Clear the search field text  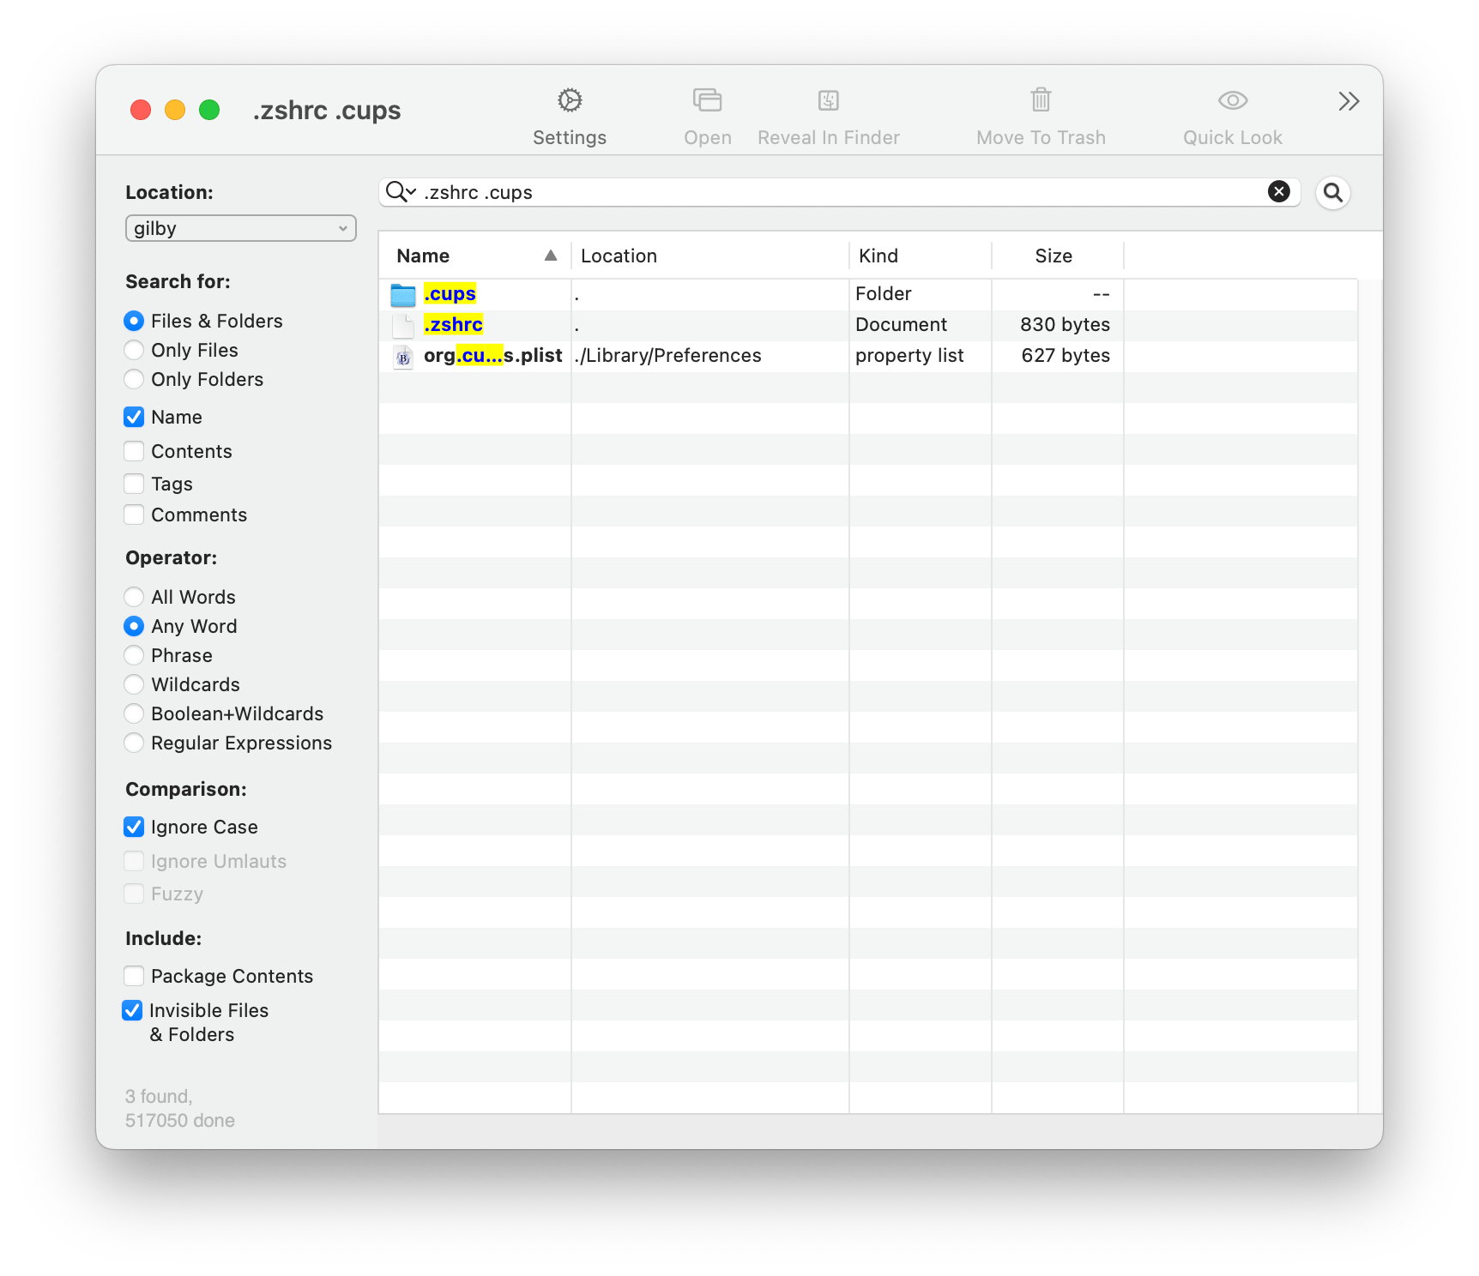pyautogui.click(x=1278, y=192)
